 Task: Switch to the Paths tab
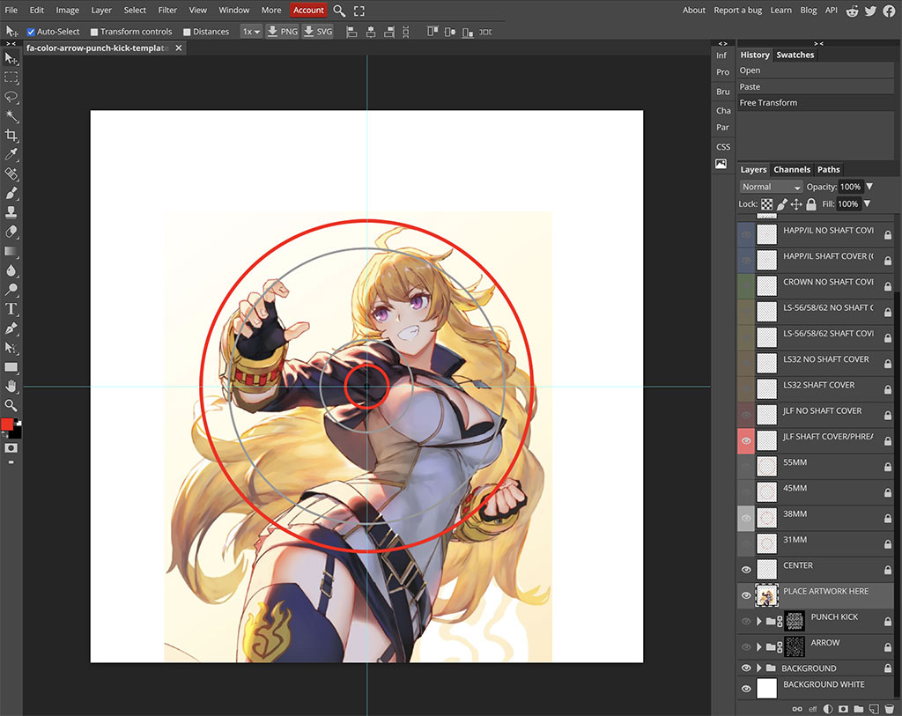[828, 169]
